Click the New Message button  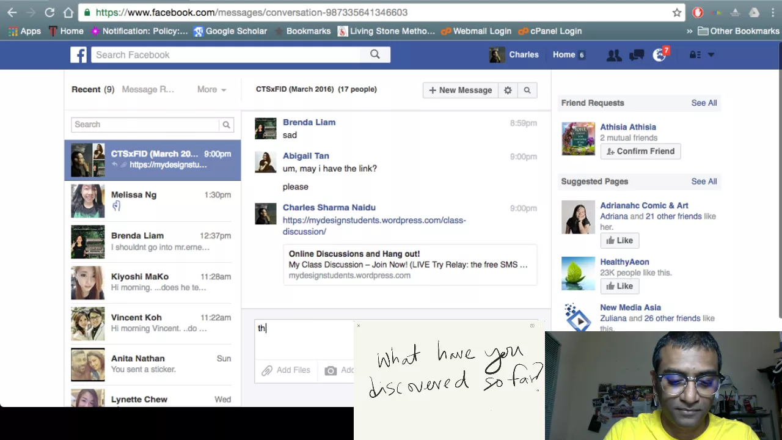pos(460,90)
